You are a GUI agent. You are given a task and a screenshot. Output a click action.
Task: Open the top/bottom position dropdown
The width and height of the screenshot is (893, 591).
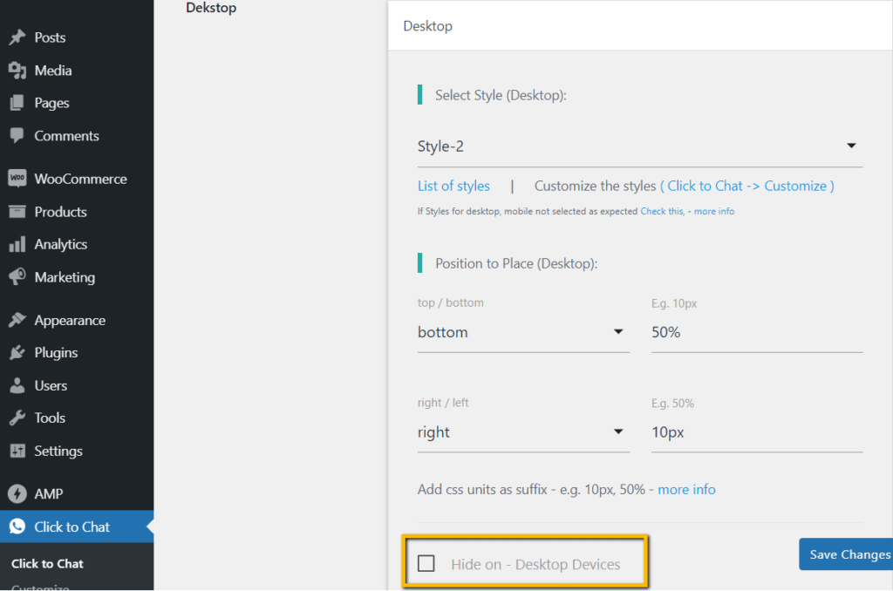coord(523,332)
